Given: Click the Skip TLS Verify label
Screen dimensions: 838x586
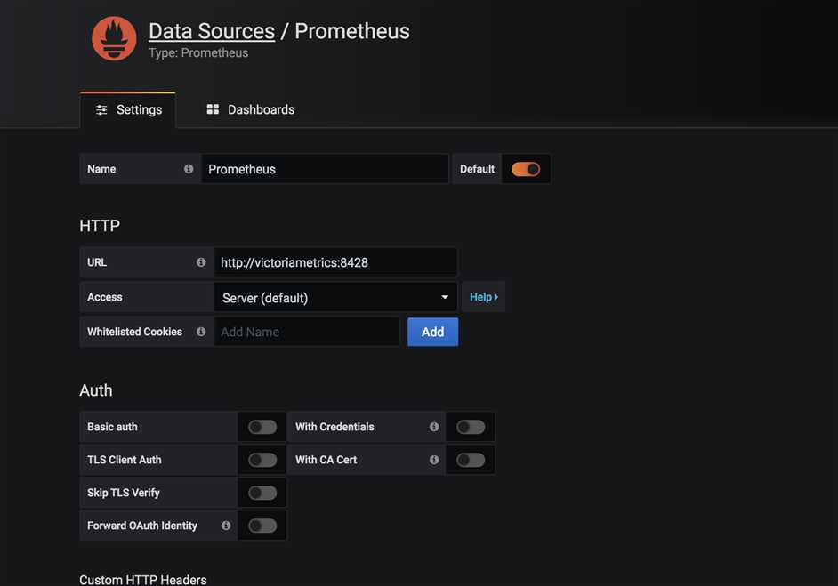Looking at the screenshot, I should (x=124, y=493).
